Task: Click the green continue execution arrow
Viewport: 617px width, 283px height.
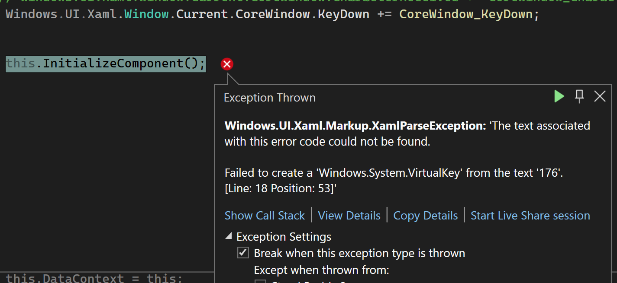Action: pos(559,96)
